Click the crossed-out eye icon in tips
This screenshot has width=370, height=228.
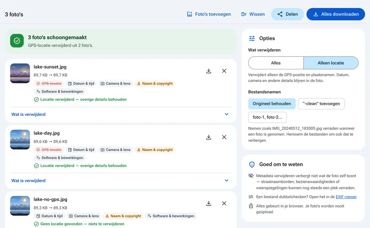pos(251,176)
